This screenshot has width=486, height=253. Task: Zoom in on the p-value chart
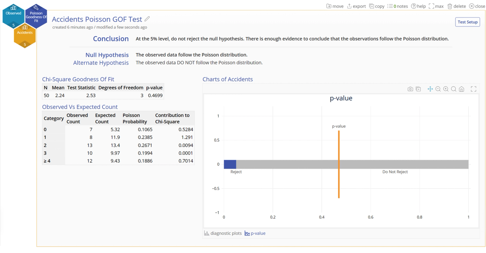tap(446, 89)
